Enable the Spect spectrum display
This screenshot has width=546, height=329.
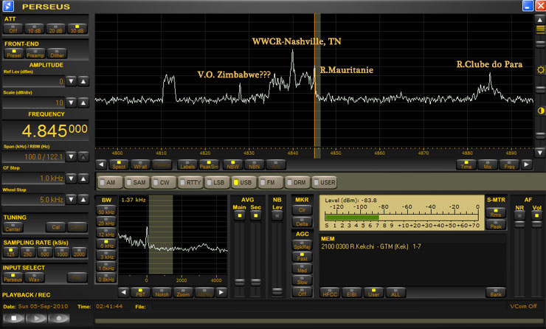coord(119,164)
